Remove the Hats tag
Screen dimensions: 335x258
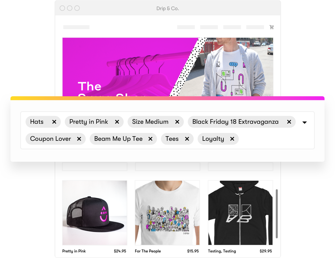pos(54,122)
